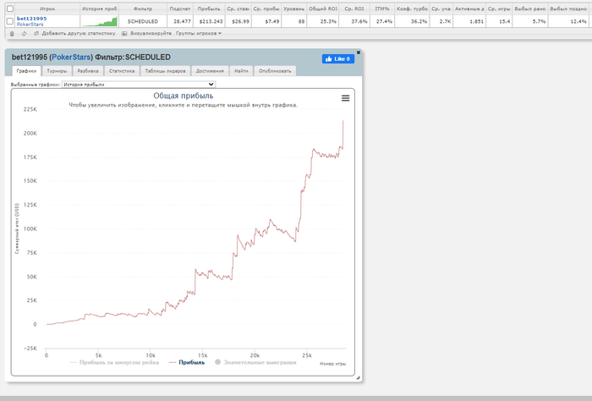The width and height of the screenshot is (592, 401).
Task: Open the 'Выбранные графики' chart dropdown
Action: click(x=139, y=85)
